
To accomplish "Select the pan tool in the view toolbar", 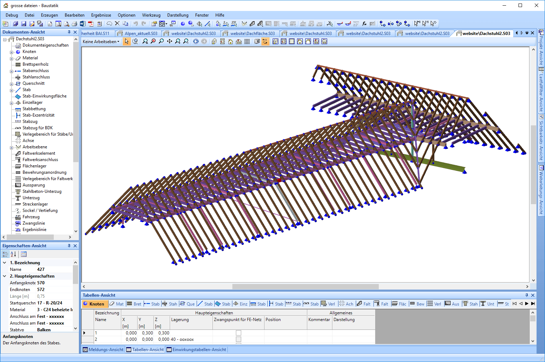I will 169,41.
